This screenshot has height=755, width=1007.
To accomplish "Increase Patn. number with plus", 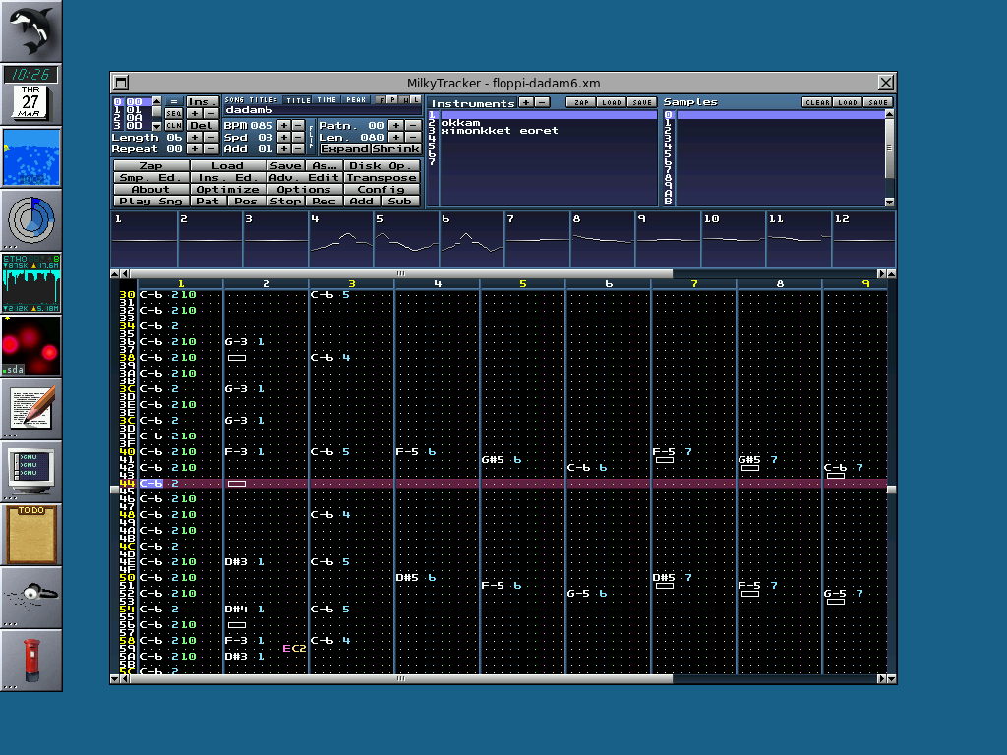I will pos(395,125).
